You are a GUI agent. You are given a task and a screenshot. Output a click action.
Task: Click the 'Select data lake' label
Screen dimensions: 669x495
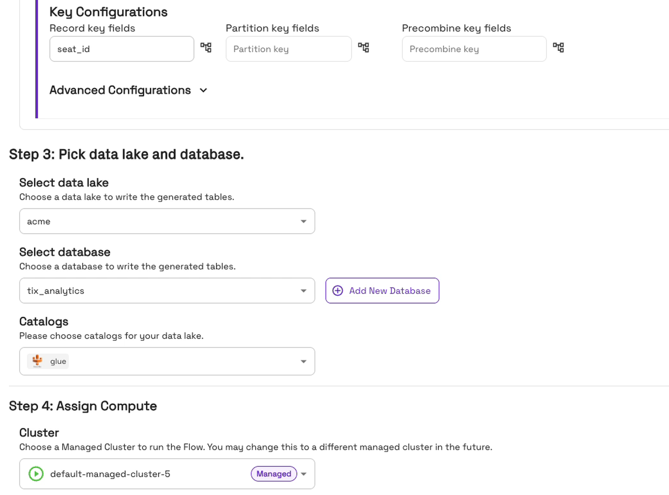(64, 183)
